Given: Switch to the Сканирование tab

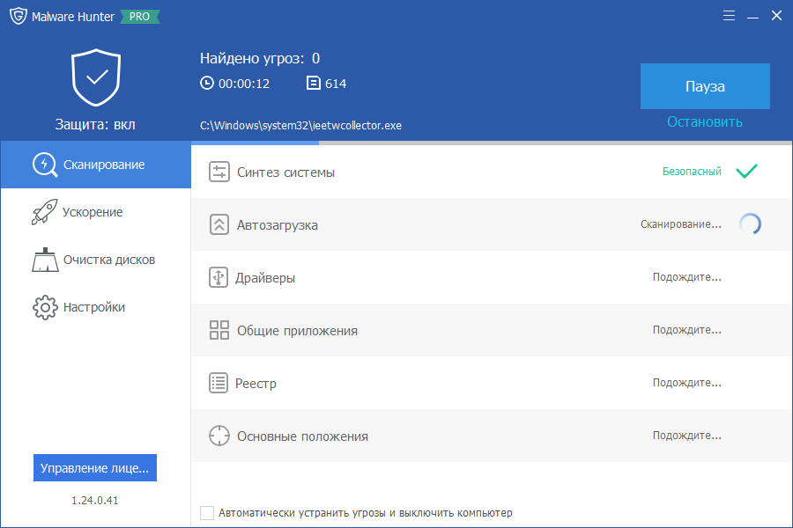Looking at the screenshot, I should (x=96, y=165).
